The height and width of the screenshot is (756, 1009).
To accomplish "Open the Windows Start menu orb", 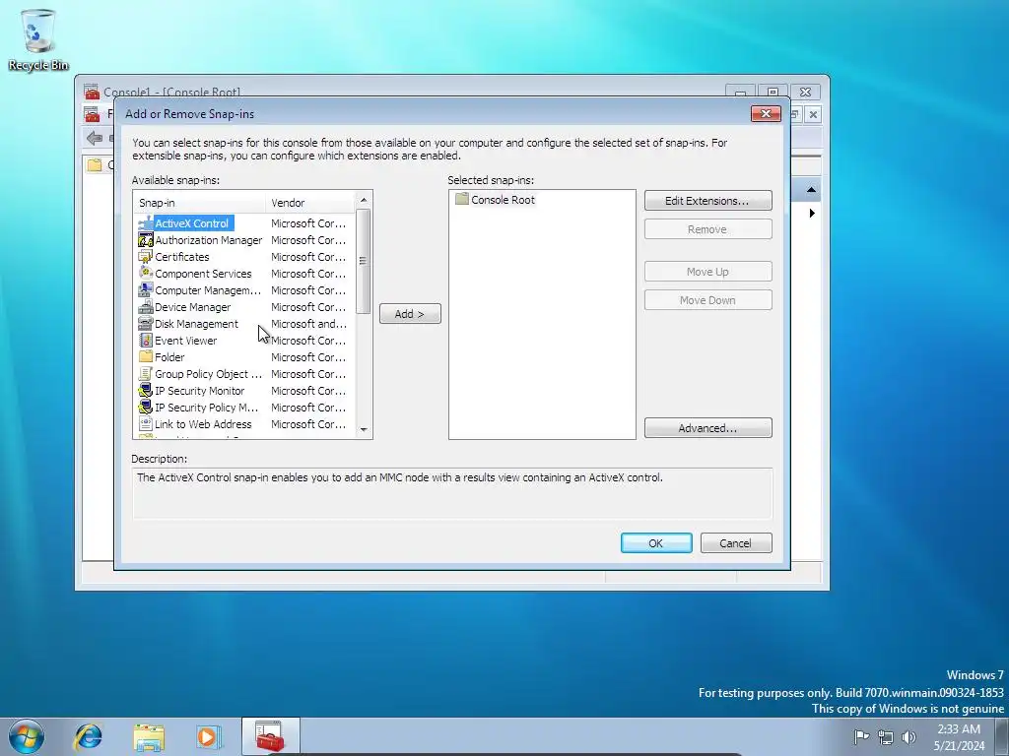I will (x=27, y=736).
